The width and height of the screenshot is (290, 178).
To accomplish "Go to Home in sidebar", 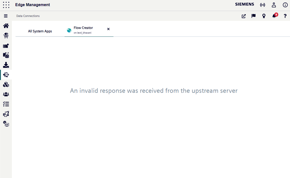I will pos(6,26).
